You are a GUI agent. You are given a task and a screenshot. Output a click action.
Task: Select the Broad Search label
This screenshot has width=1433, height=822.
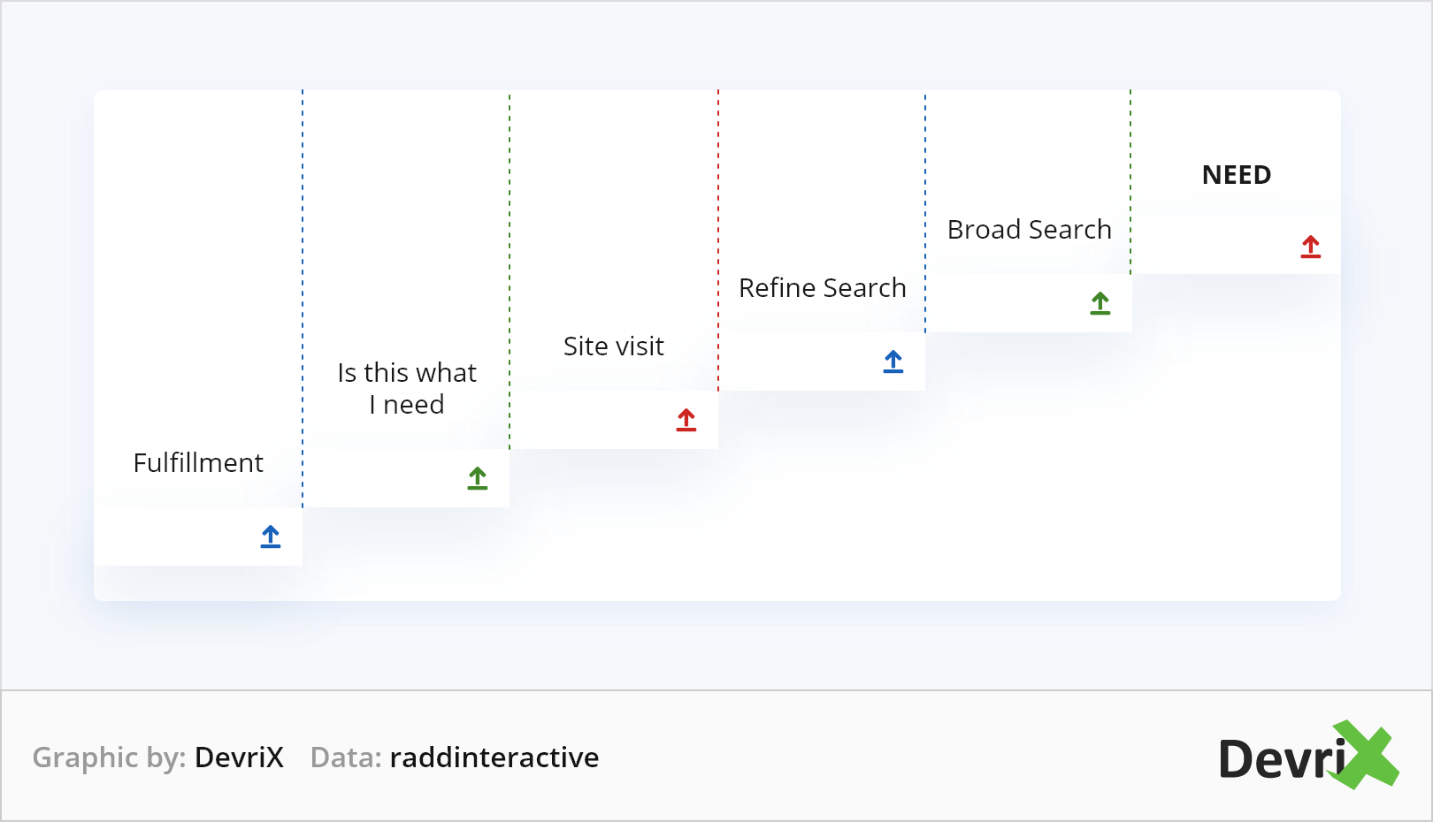click(x=1030, y=230)
